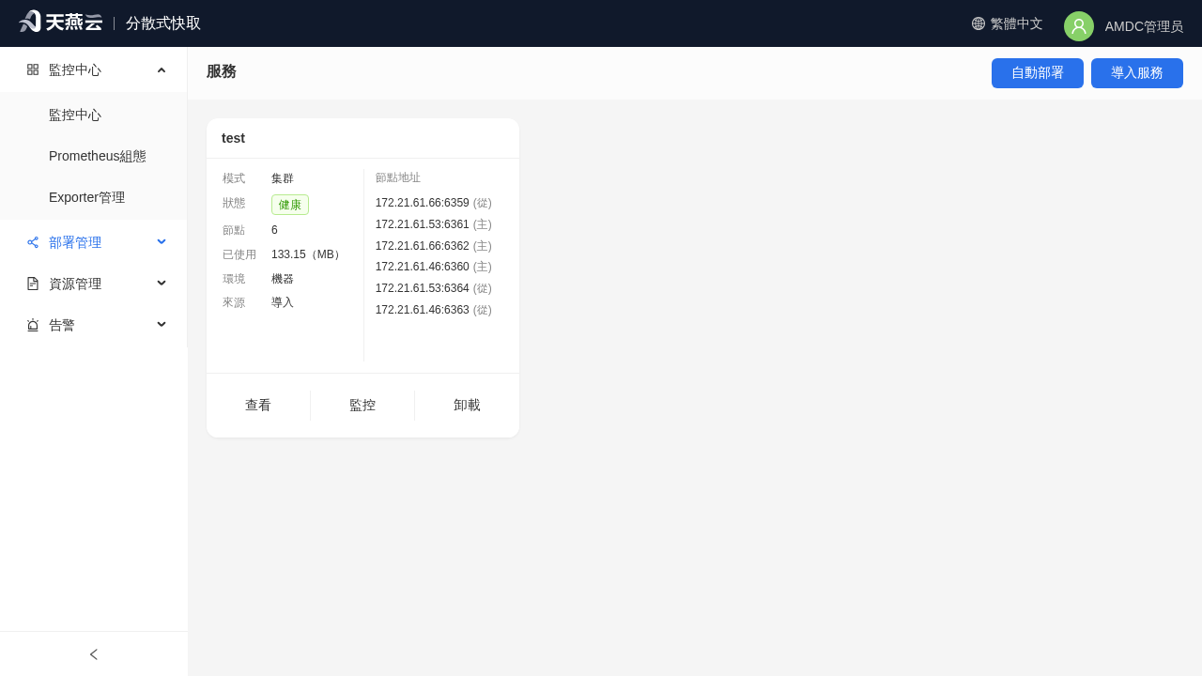Click 分散式快取 product title
This screenshot has width=1202, height=676.
point(163,23)
